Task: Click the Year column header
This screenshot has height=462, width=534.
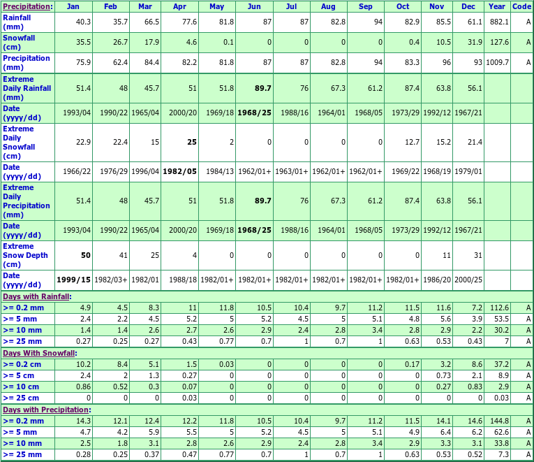Action: pos(497,6)
